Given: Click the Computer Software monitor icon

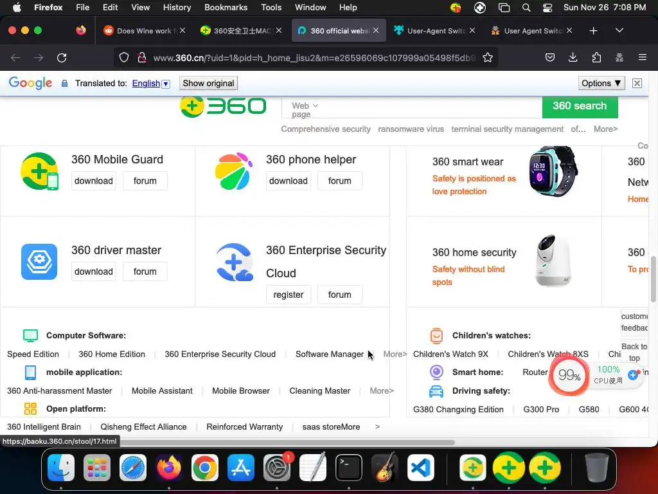Looking at the screenshot, I should [31, 335].
